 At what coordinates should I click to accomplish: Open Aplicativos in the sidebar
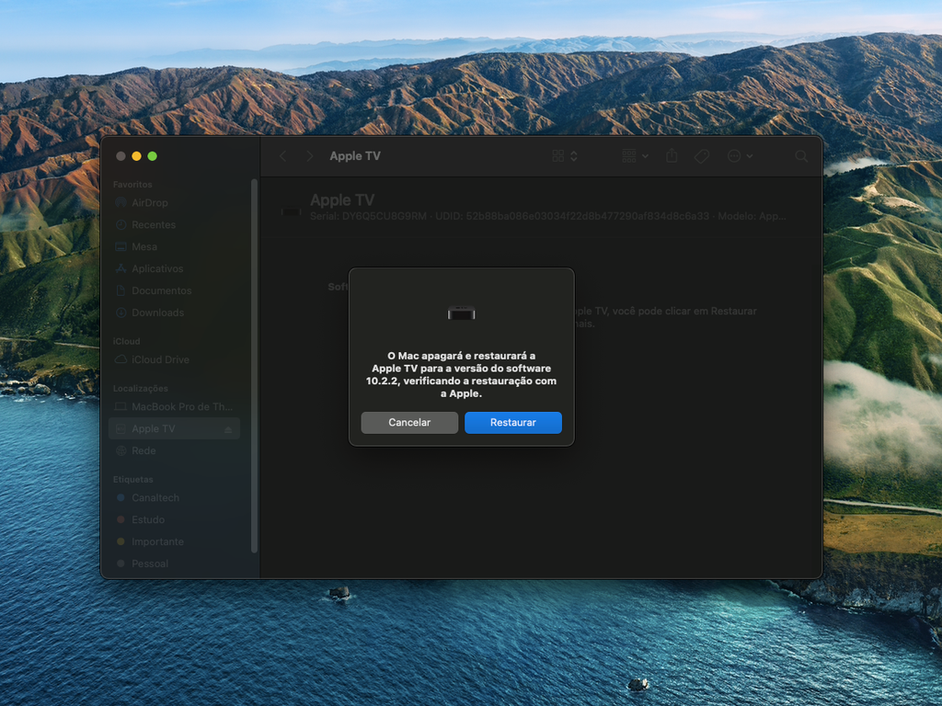pyautogui.click(x=174, y=268)
